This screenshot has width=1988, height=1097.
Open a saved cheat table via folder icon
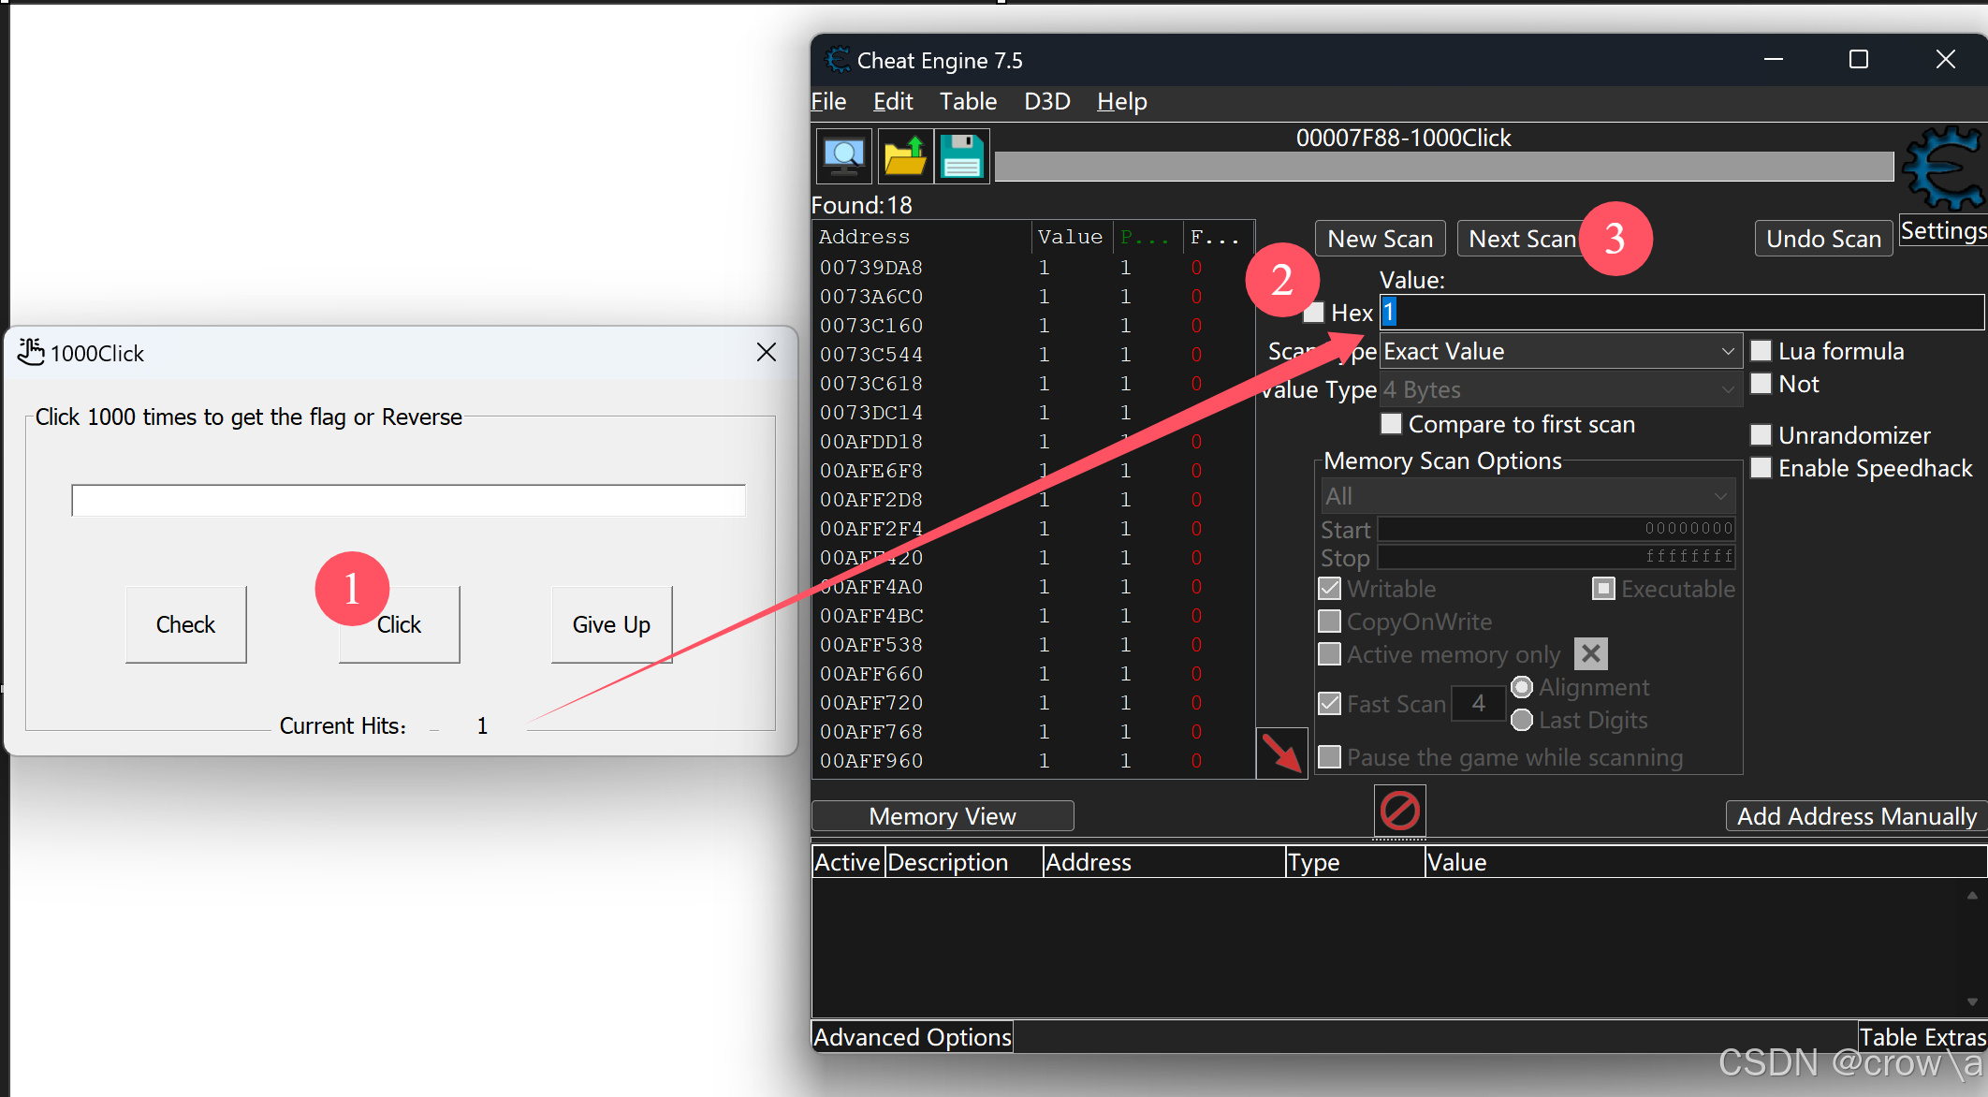[904, 156]
